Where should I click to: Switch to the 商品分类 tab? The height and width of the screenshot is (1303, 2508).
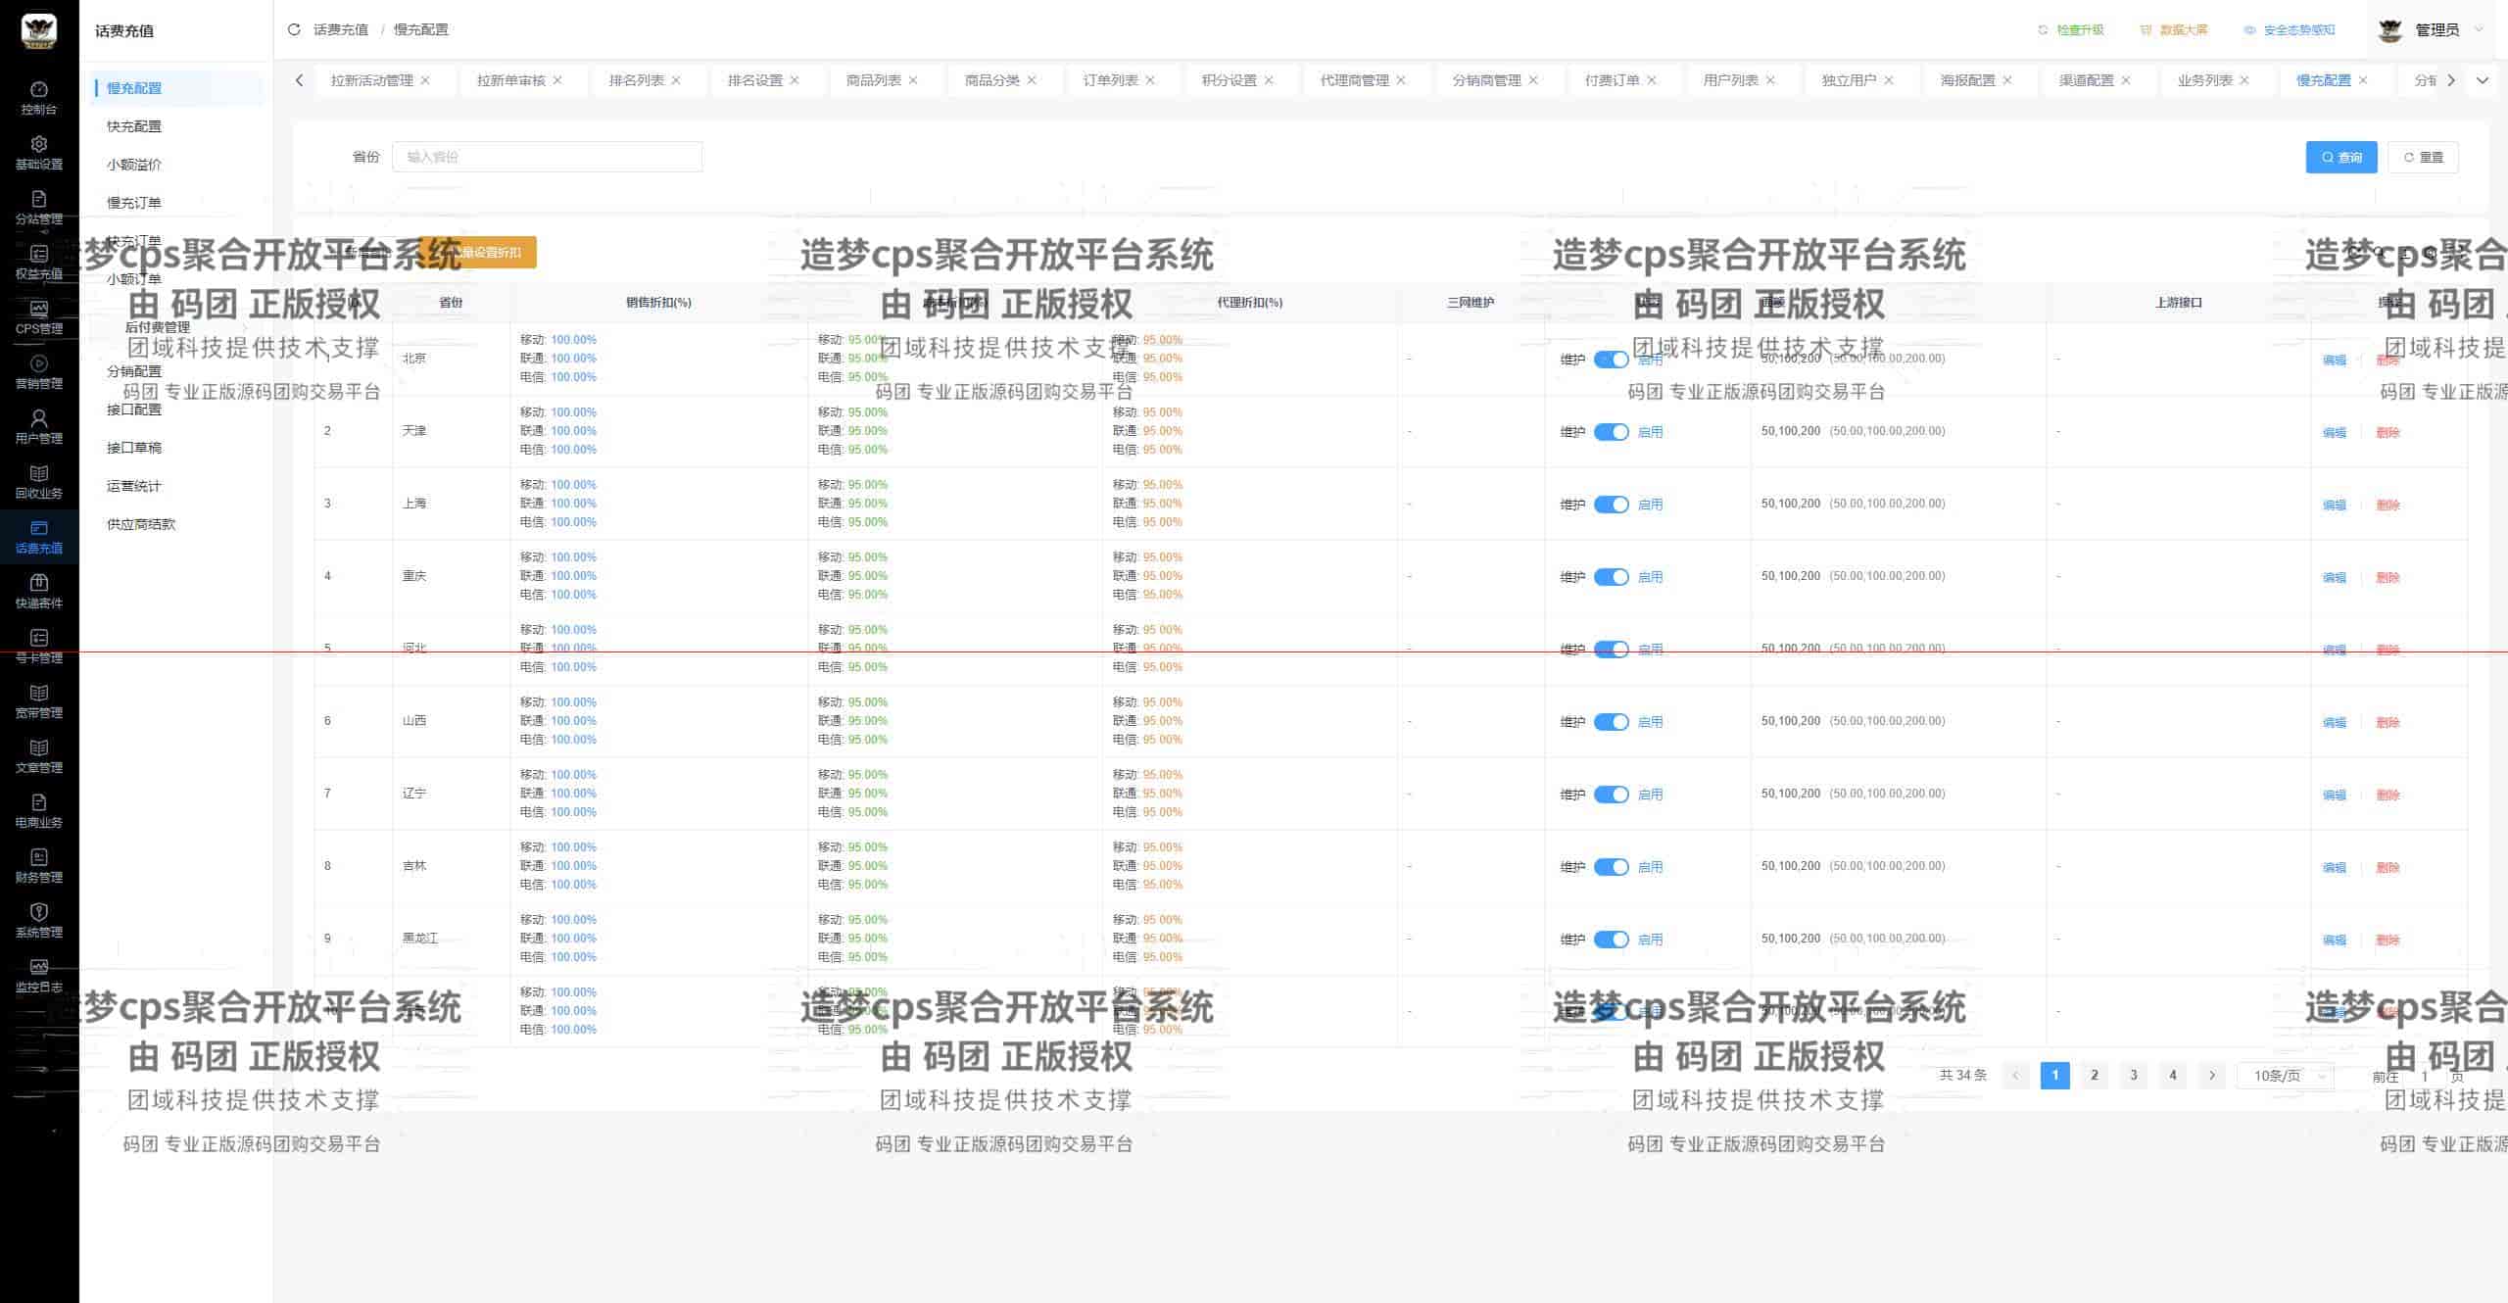point(991,80)
